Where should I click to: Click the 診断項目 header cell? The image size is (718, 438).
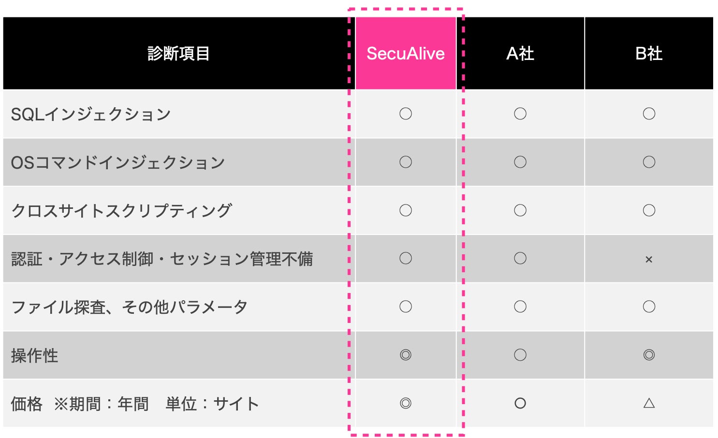[x=178, y=53]
